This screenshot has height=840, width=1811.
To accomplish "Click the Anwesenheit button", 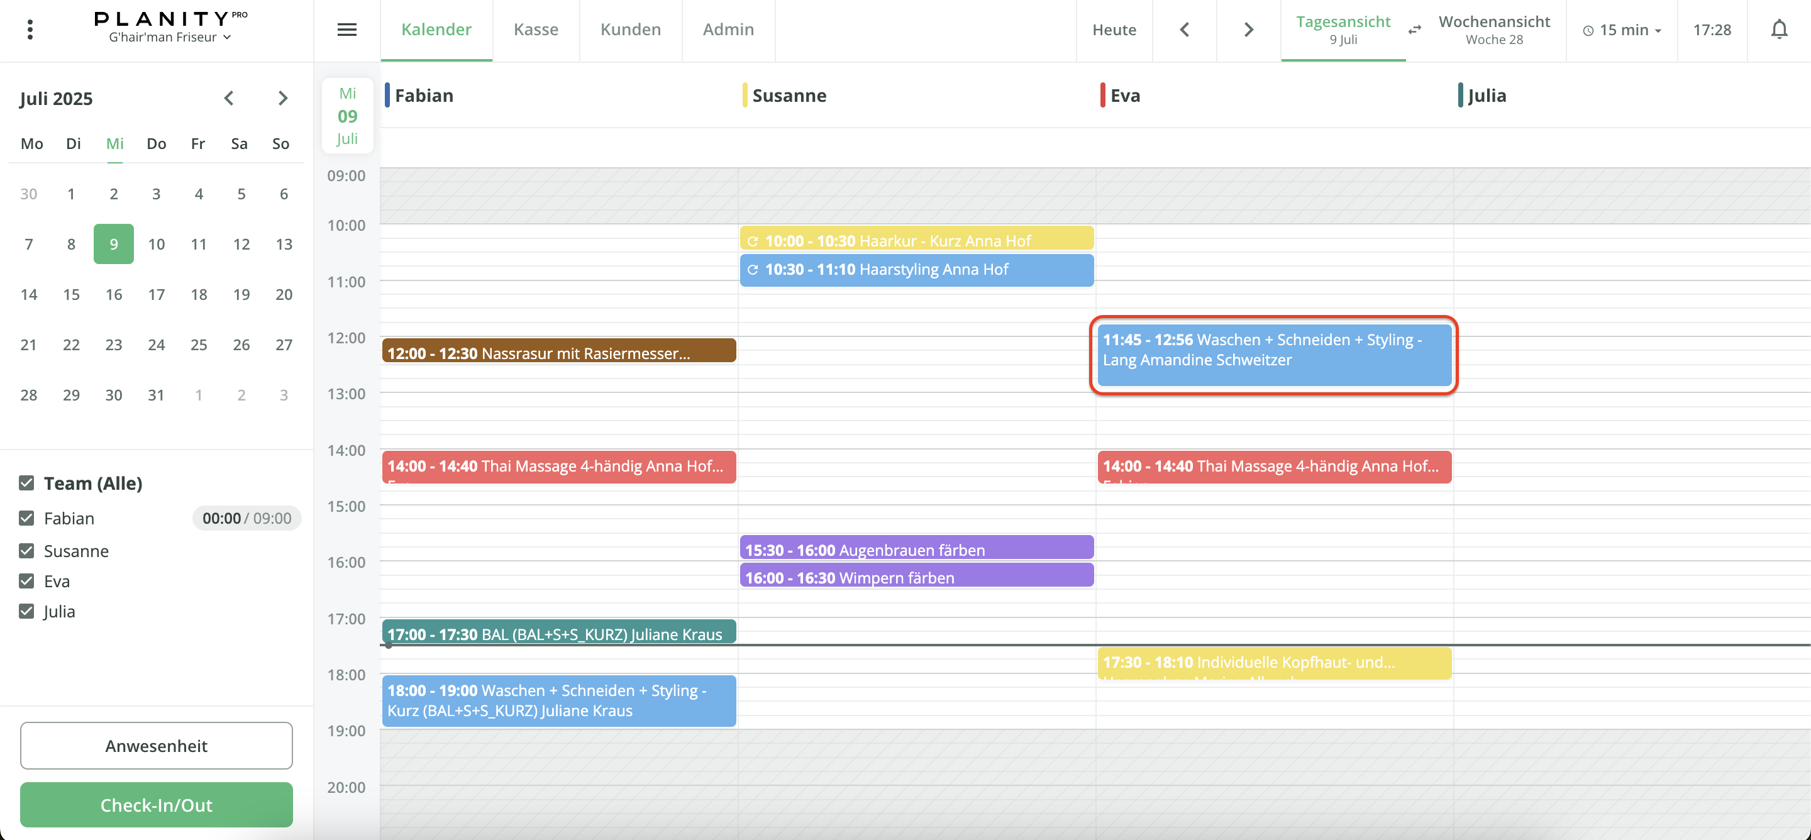I will coord(156,745).
